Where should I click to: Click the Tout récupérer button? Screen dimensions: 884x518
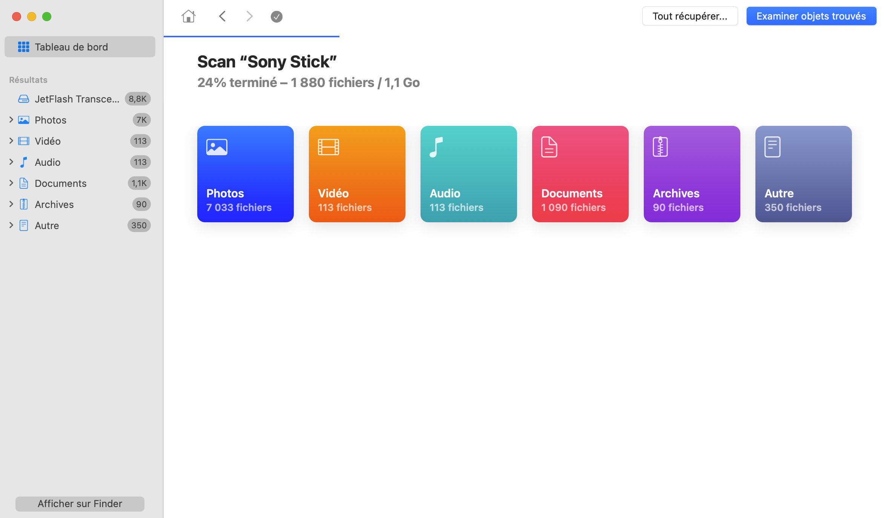point(689,15)
